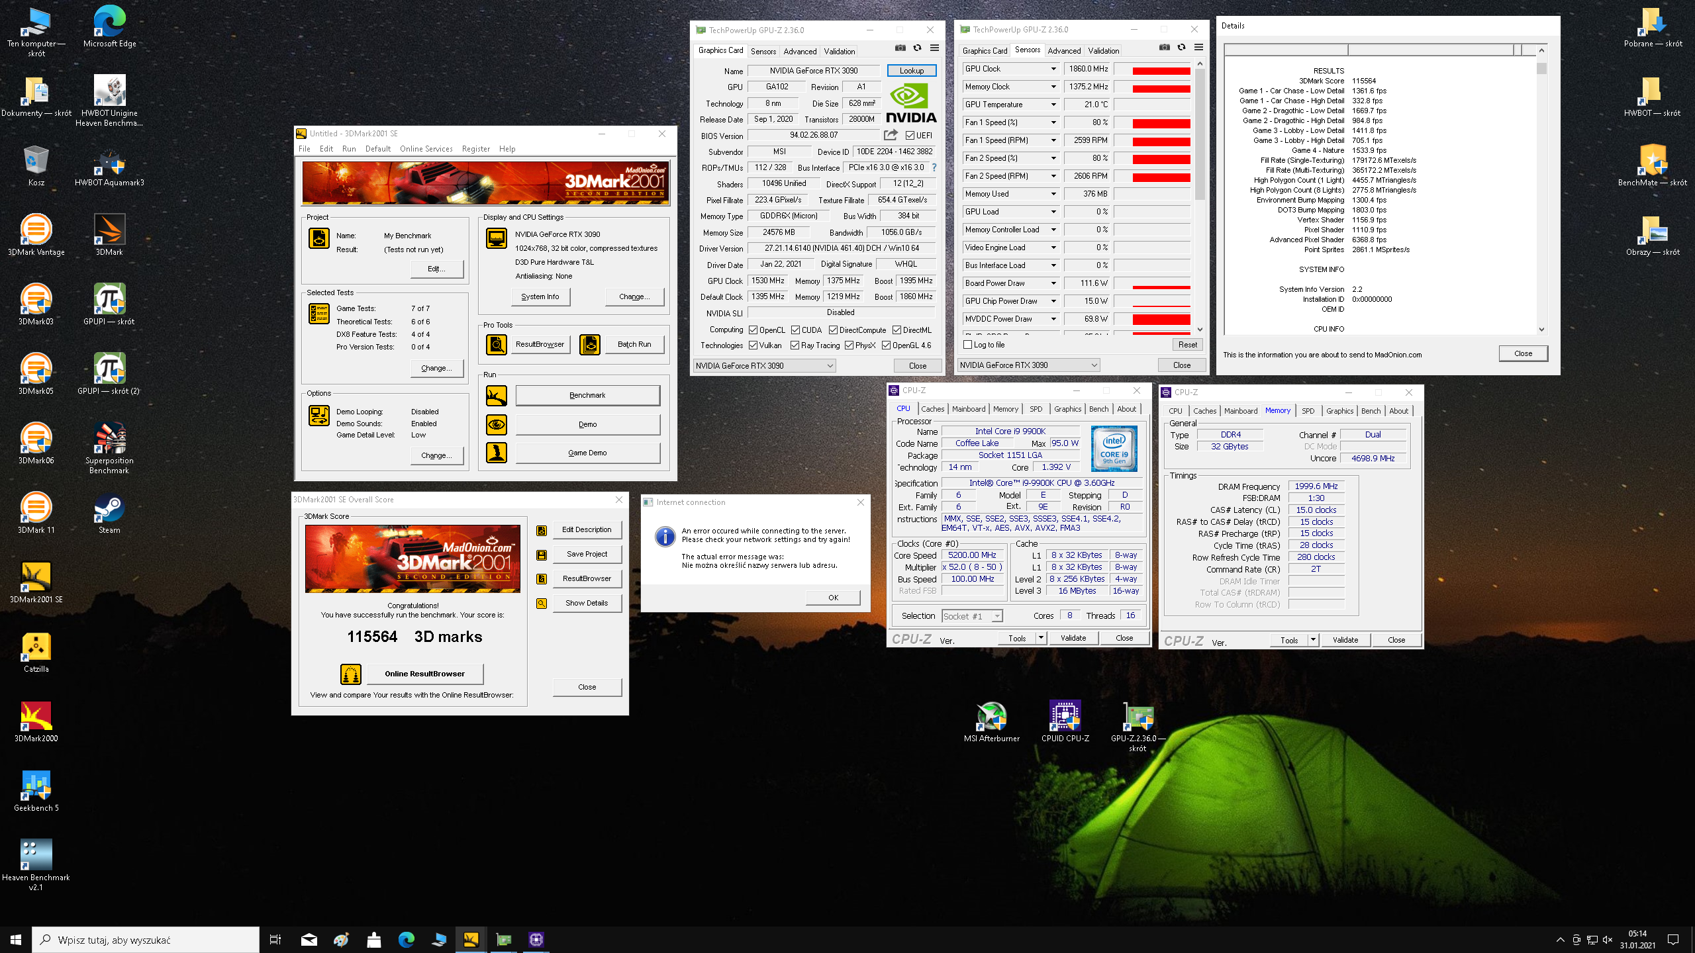Open the File menu in 3DMark2001
This screenshot has height=953, width=1695.
[305, 149]
